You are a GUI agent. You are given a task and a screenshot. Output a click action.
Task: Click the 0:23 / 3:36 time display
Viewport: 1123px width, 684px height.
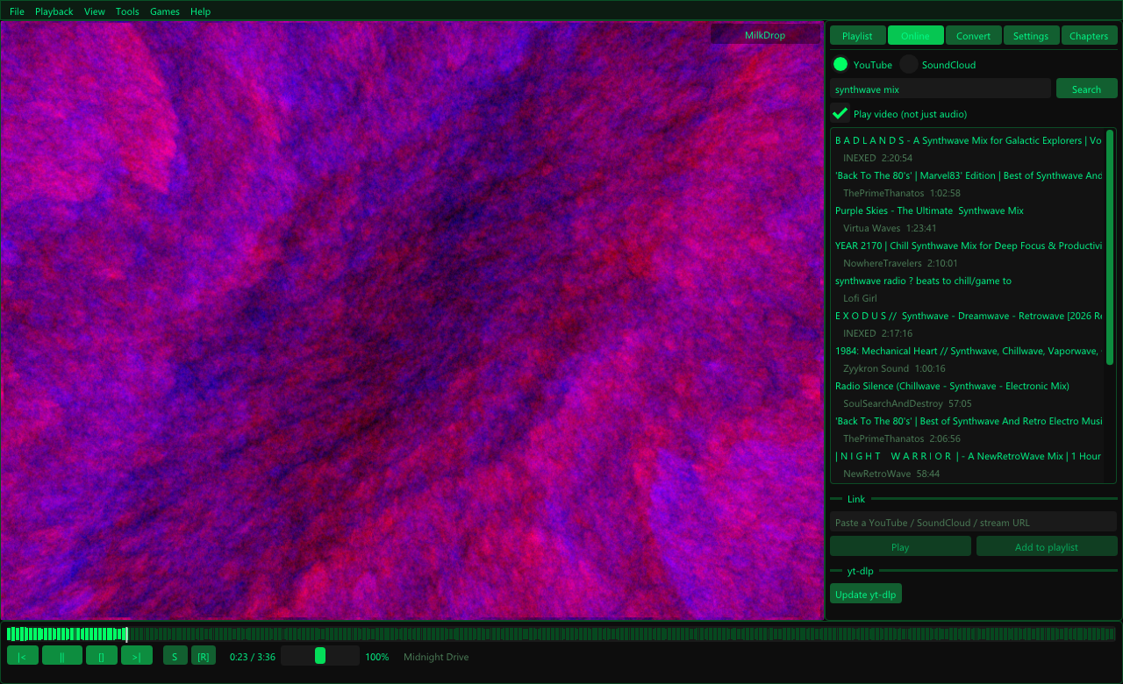click(x=253, y=657)
